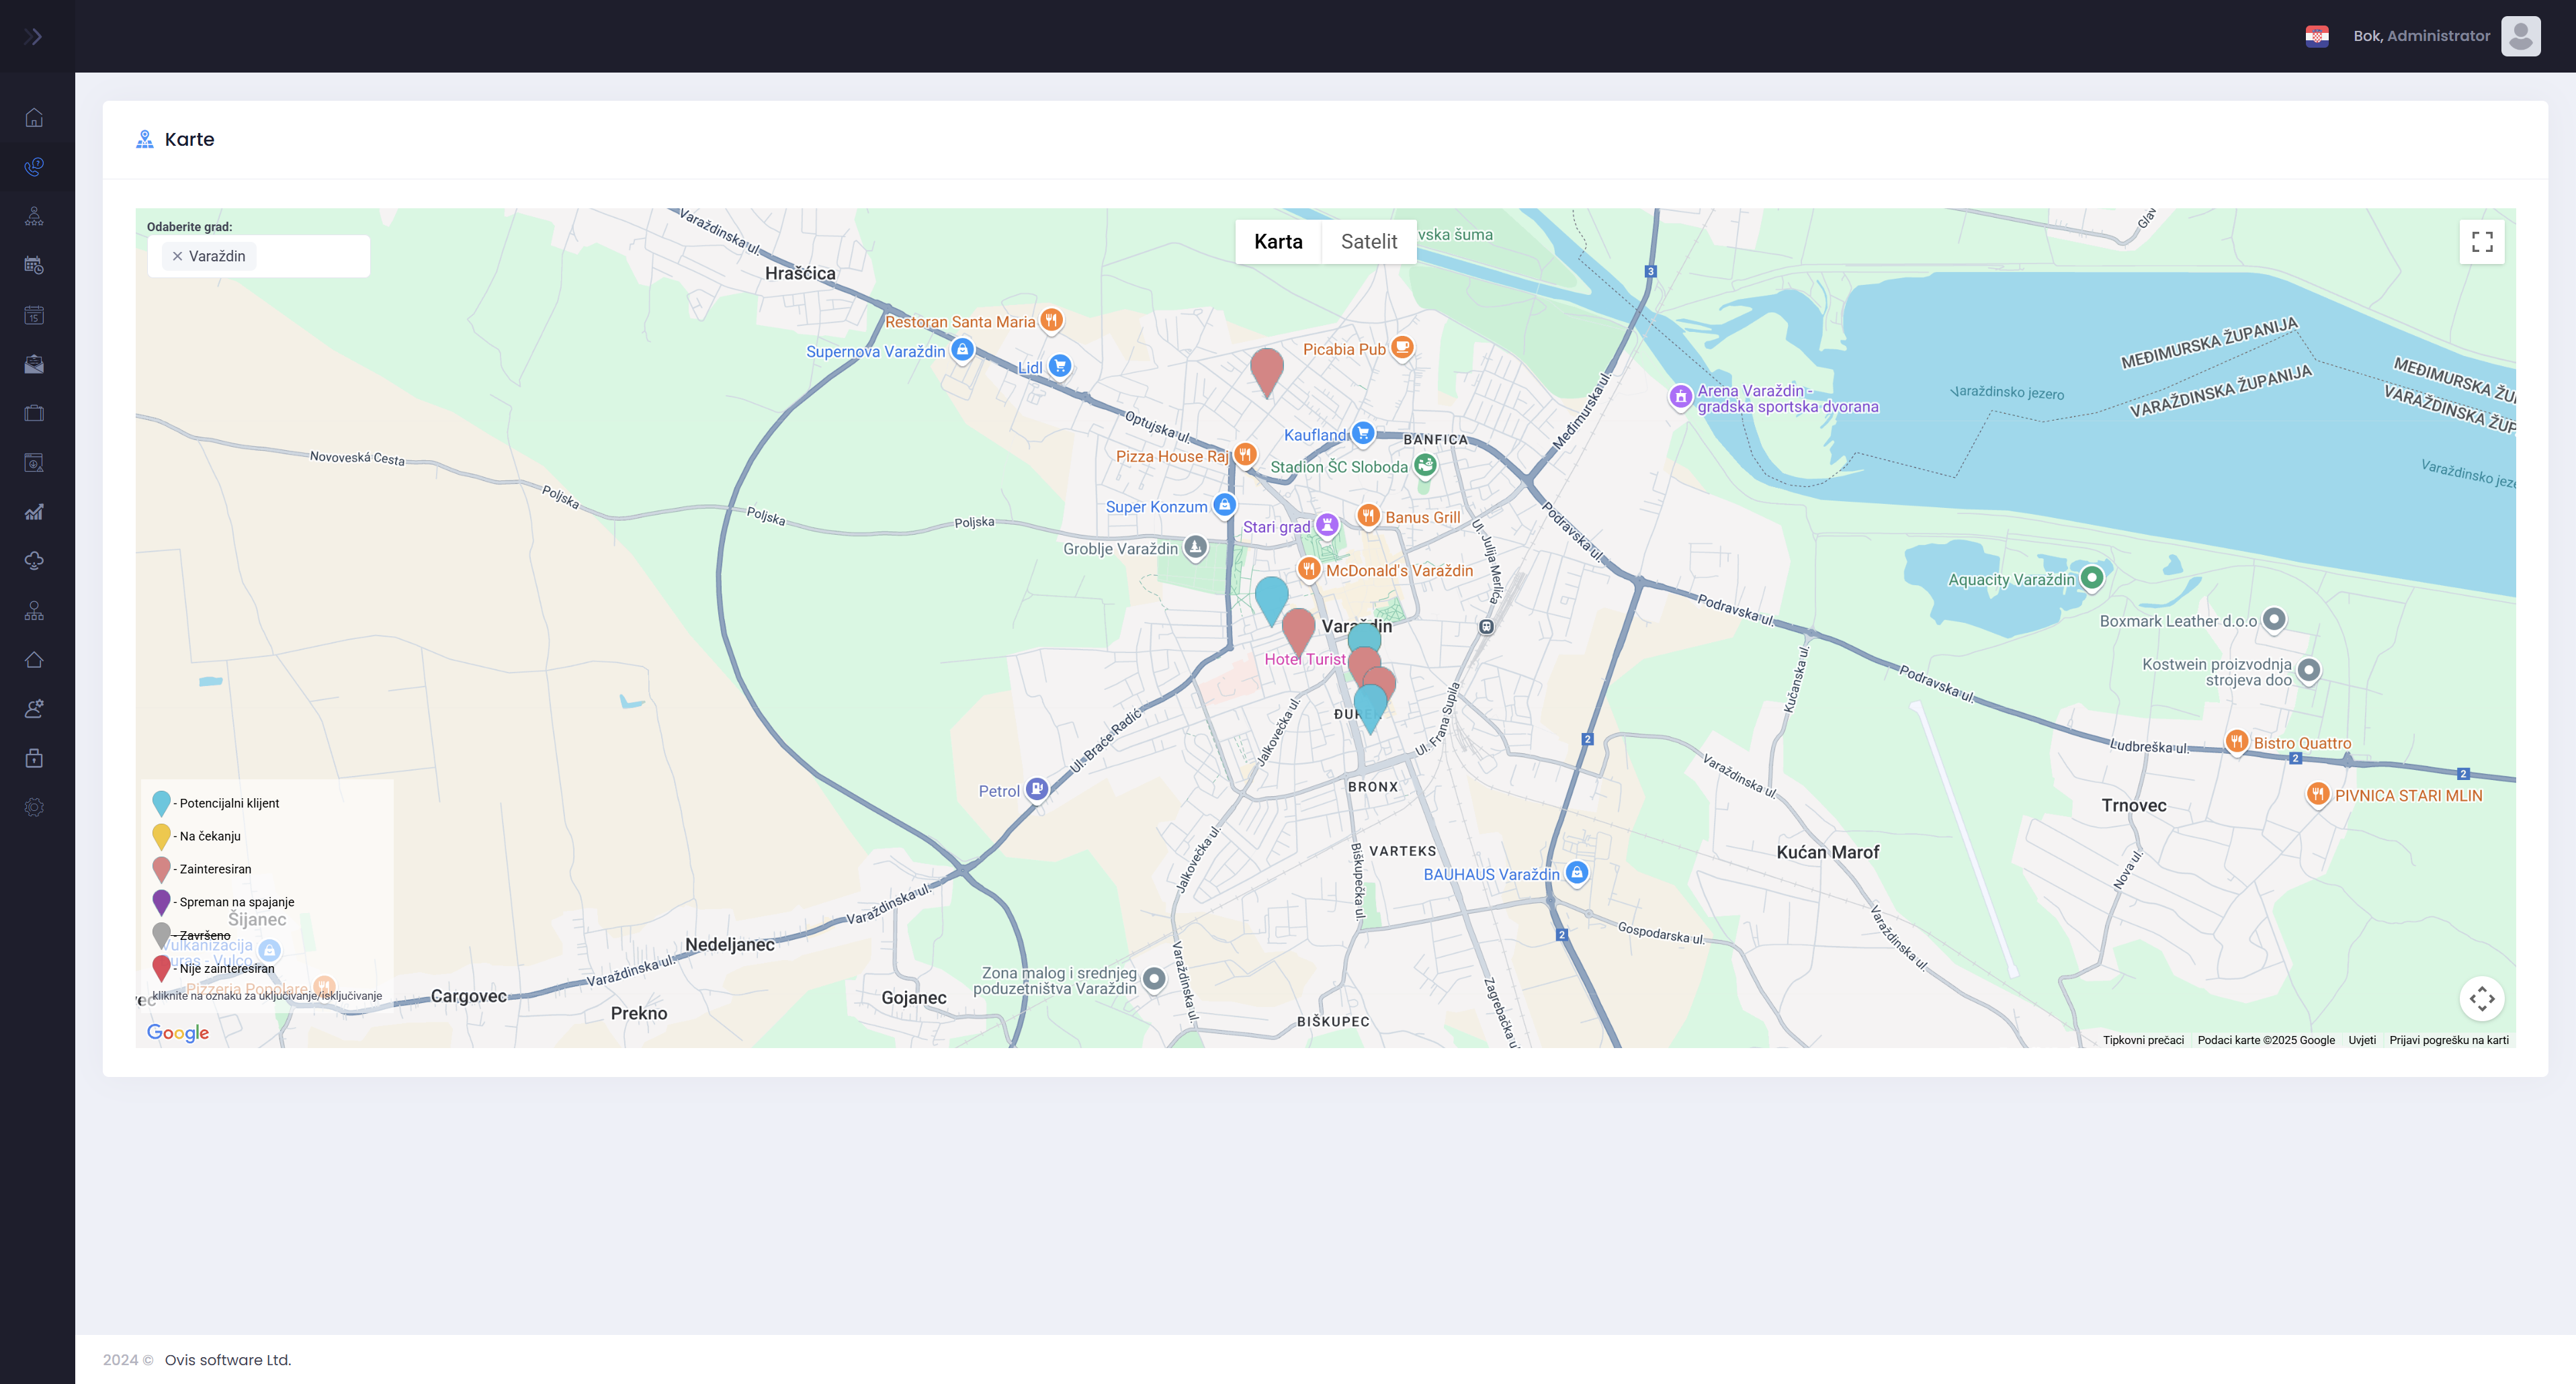The height and width of the screenshot is (1384, 2576).
Task: Toggle Potencijalni klijent markers in legend
Action: (x=161, y=803)
